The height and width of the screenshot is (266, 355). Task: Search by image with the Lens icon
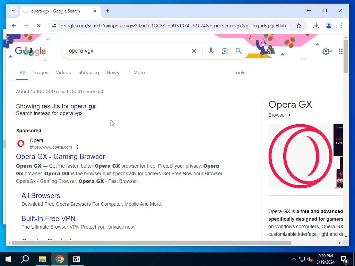click(225, 51)
